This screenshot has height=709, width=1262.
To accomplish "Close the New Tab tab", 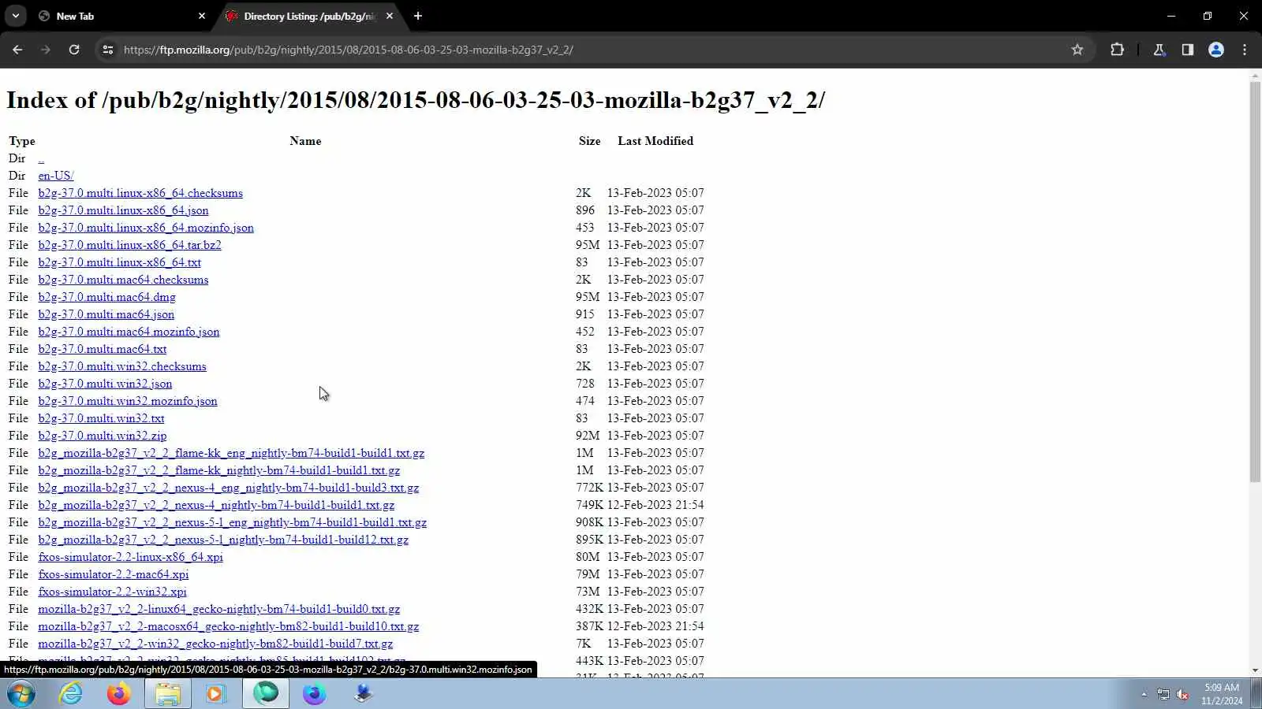I will [x=202, y=16].
